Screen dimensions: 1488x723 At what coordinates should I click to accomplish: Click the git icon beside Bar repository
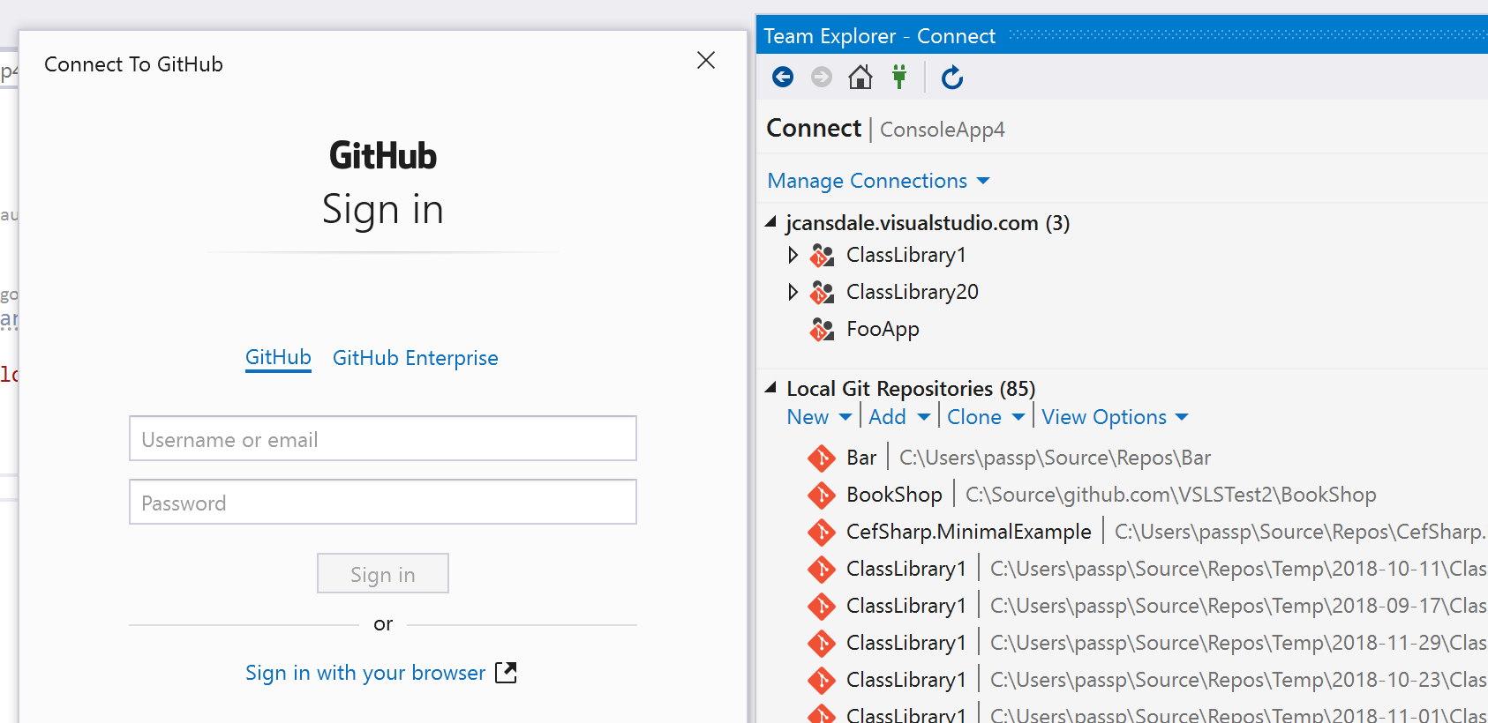[822, 458]
